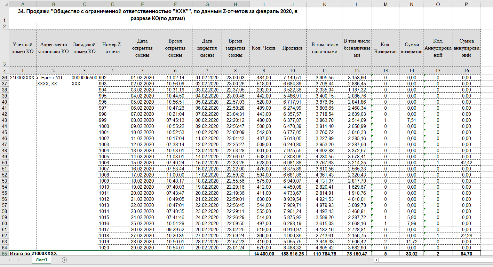Click the shift closing time 22:22:00
The image size is (493, 267).
click(x=235, y=169)
